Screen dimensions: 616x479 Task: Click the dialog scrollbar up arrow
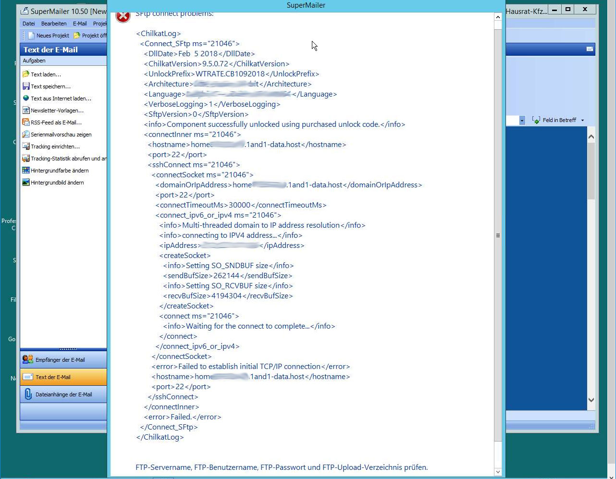tap(498, 17)
